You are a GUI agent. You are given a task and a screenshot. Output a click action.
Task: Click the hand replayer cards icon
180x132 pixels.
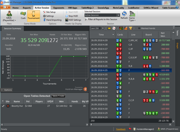(x=114, y=28)
